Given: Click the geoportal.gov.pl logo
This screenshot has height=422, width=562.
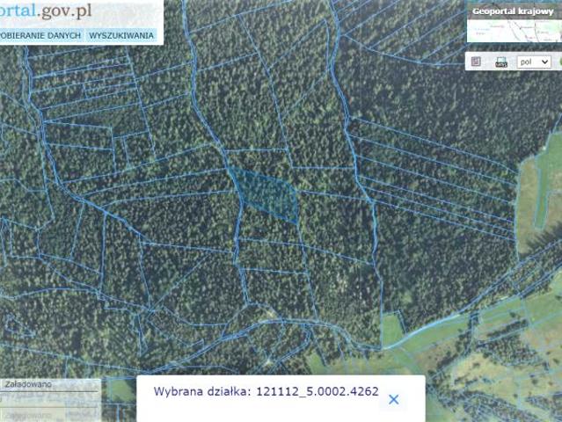Looking at the screenshot, I should [x=46, y=11].
